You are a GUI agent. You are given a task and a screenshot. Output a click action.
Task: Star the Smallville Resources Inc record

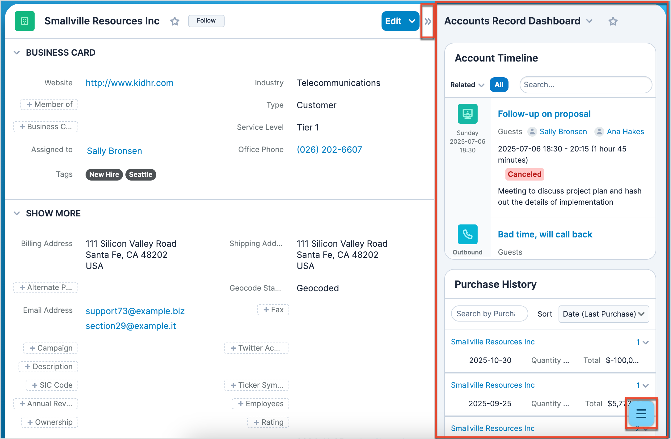click(x=175, y=21)
